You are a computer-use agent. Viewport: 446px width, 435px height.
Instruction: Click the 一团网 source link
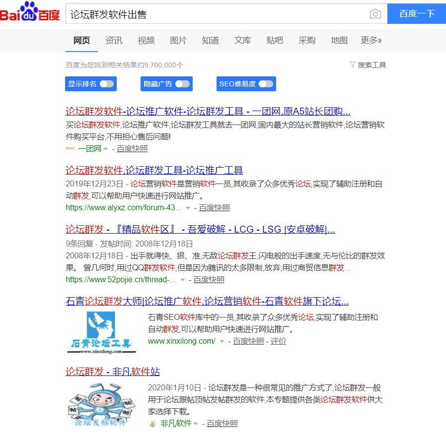89,149
